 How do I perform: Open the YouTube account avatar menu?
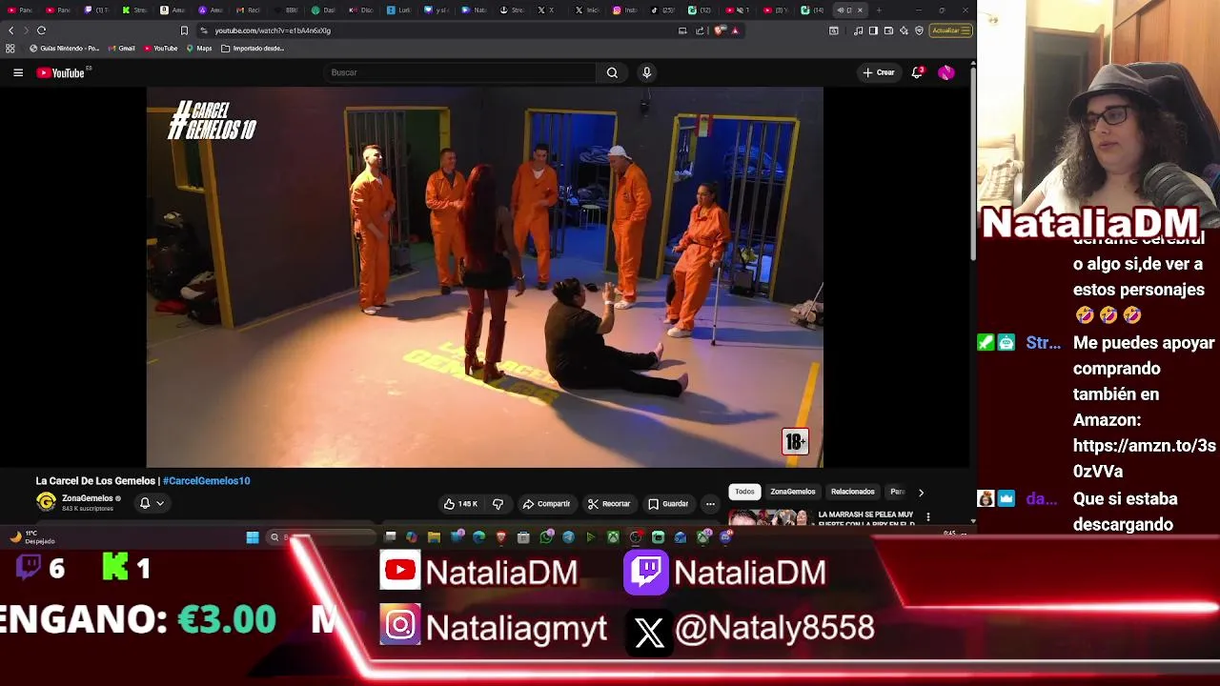point(945,72)
